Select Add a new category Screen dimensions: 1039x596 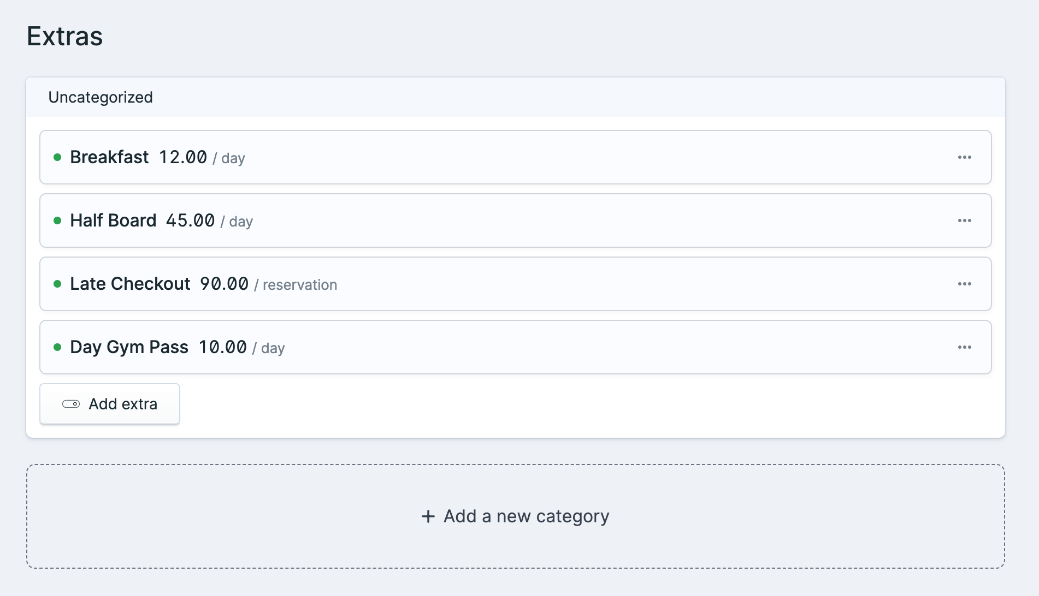(x=515, y=516)
